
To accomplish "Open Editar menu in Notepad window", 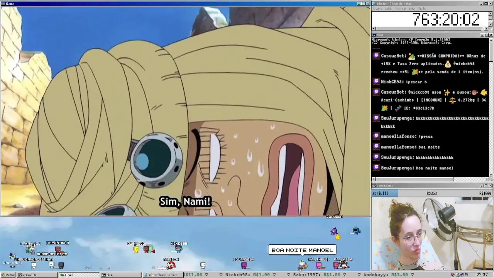I will point(389,8).
